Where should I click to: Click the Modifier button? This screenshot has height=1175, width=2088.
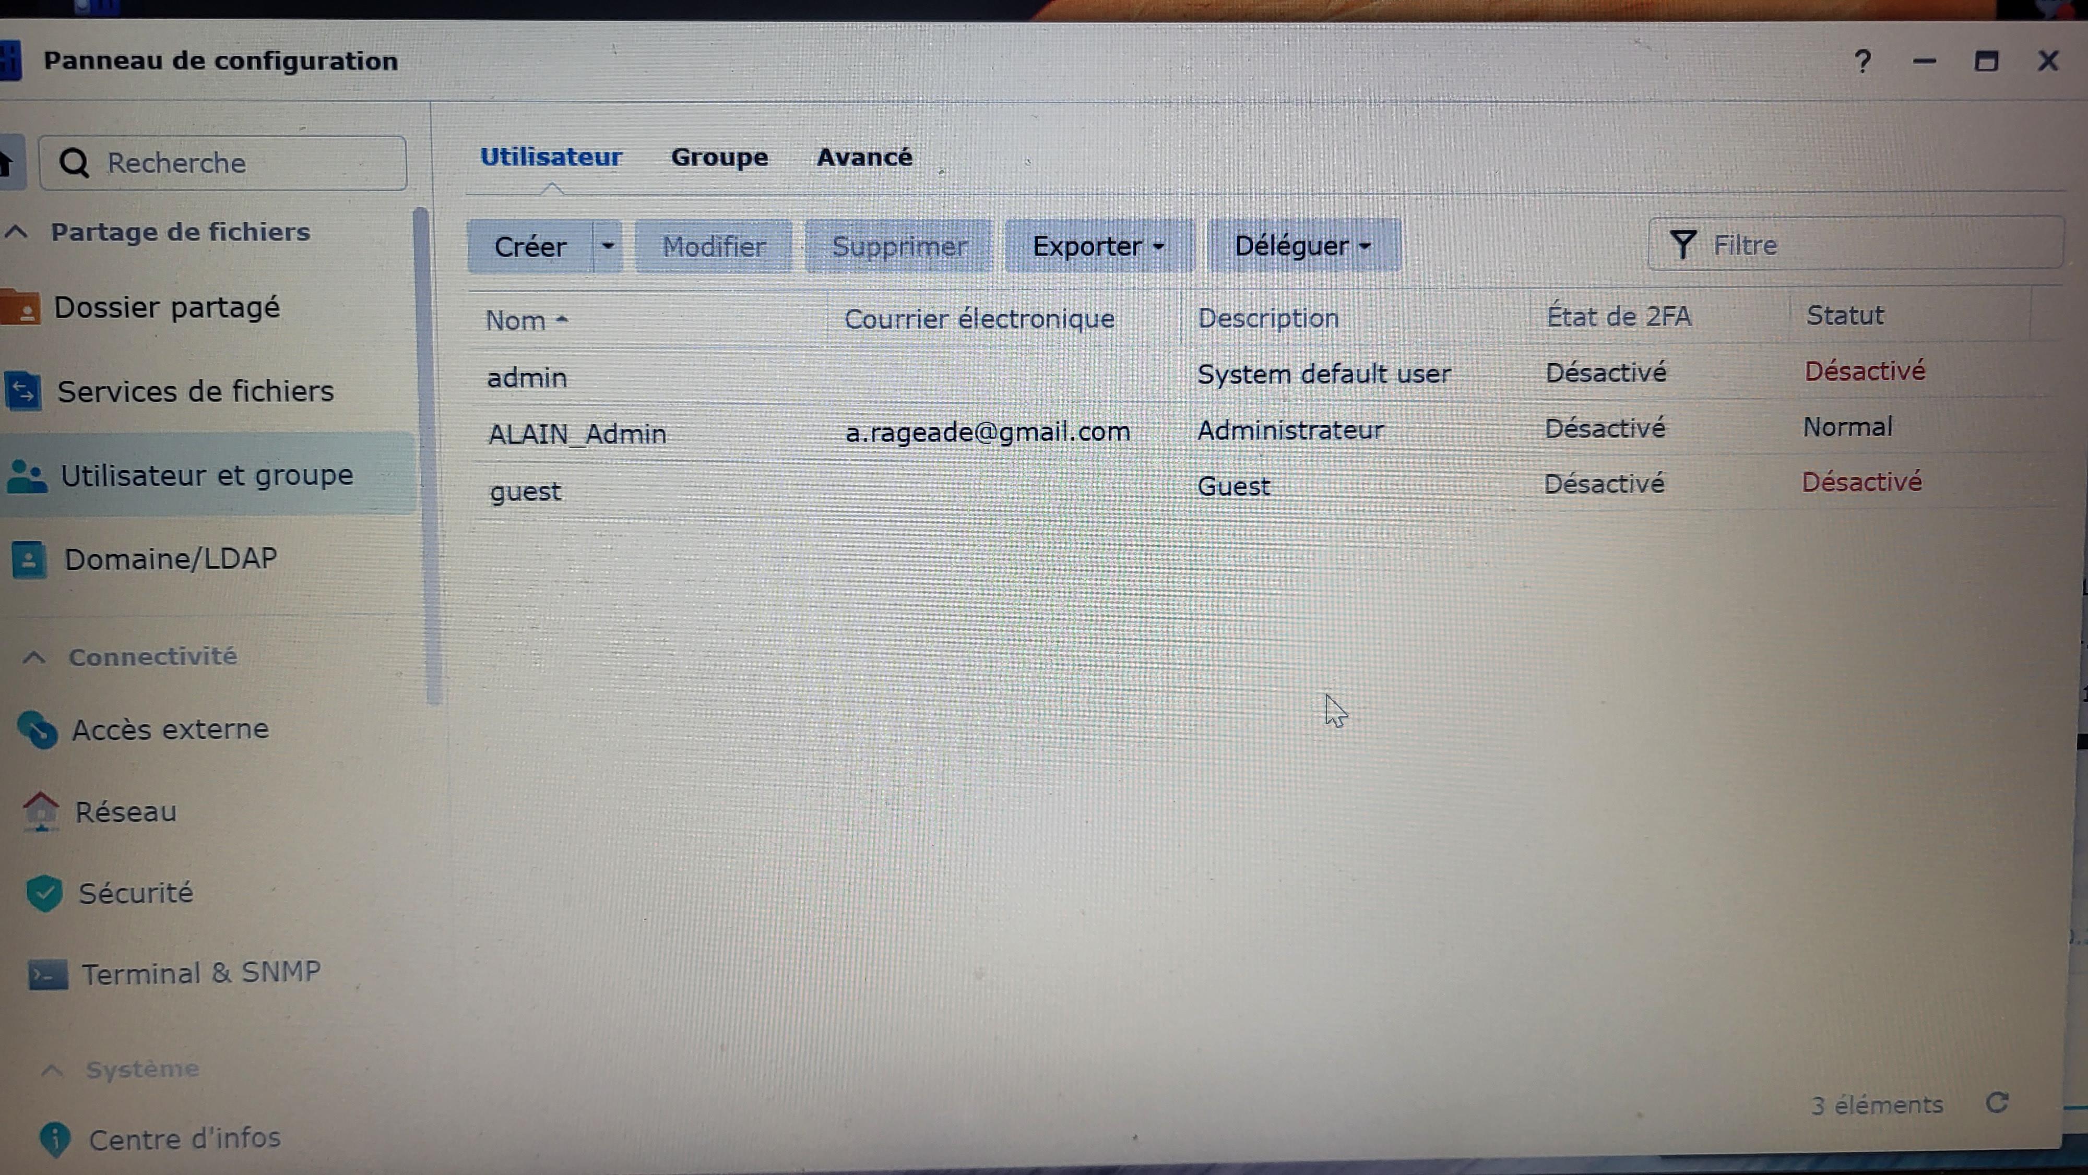[713, 246]
